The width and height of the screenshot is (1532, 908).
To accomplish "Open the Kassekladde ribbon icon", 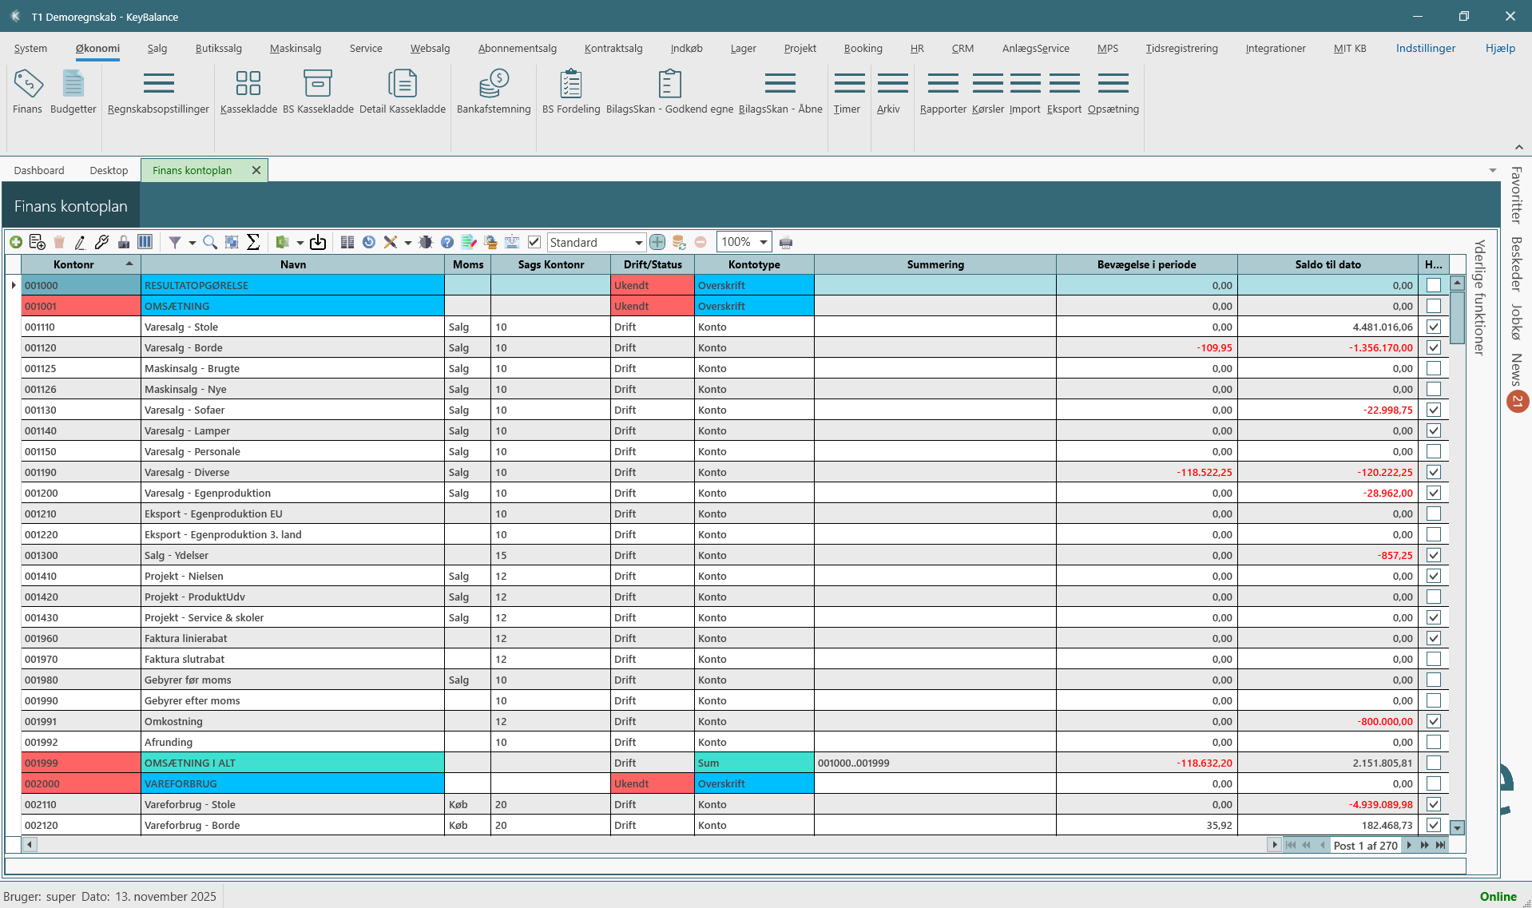I will click(248, 92).
